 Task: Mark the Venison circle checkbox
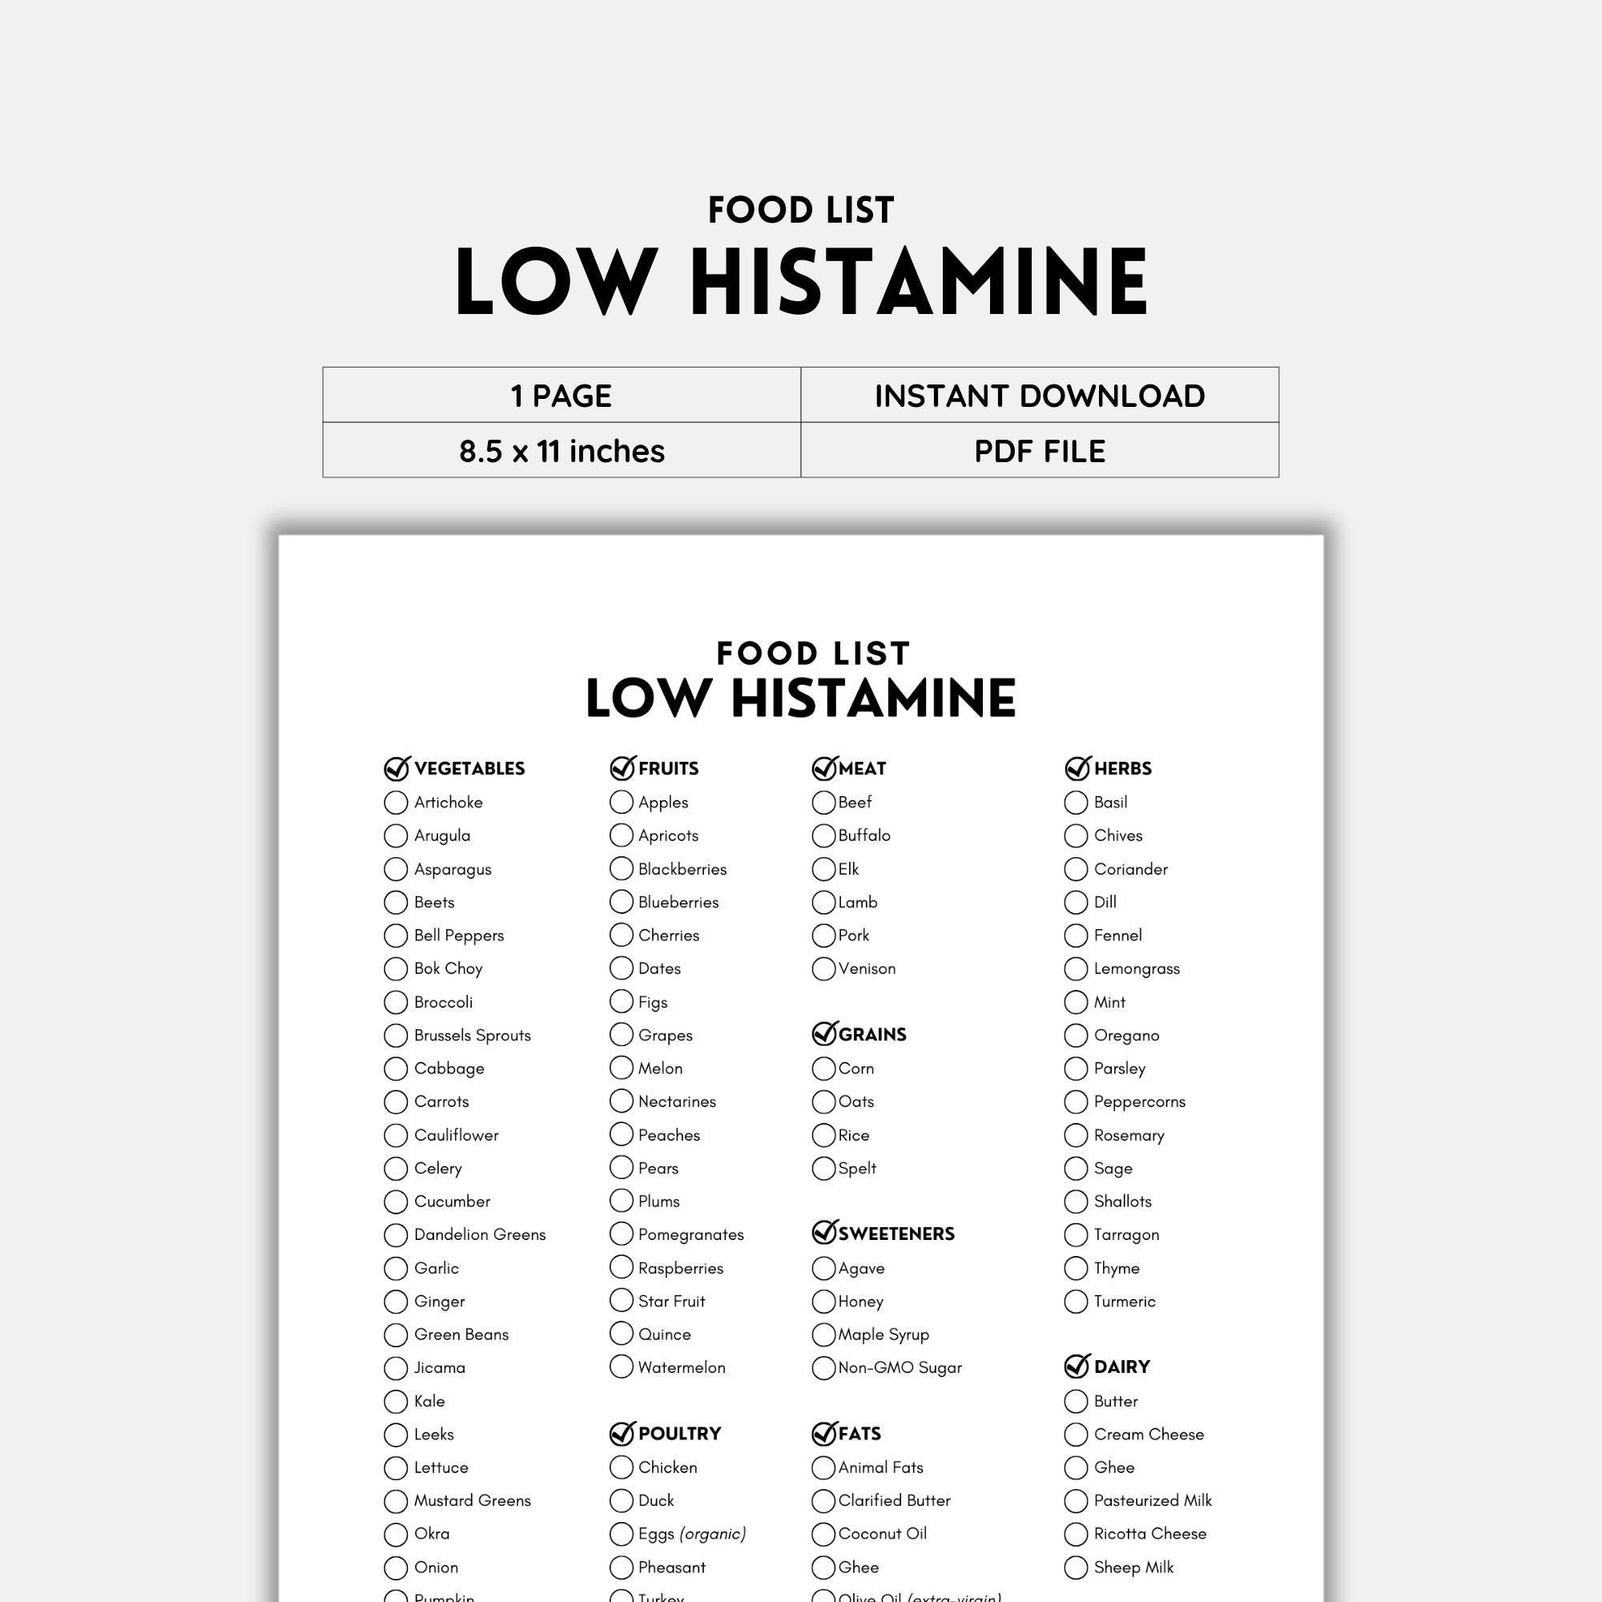[x=823, y=968]
